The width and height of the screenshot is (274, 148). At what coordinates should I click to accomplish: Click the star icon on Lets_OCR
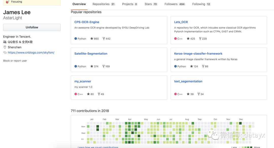pos(188,39)
